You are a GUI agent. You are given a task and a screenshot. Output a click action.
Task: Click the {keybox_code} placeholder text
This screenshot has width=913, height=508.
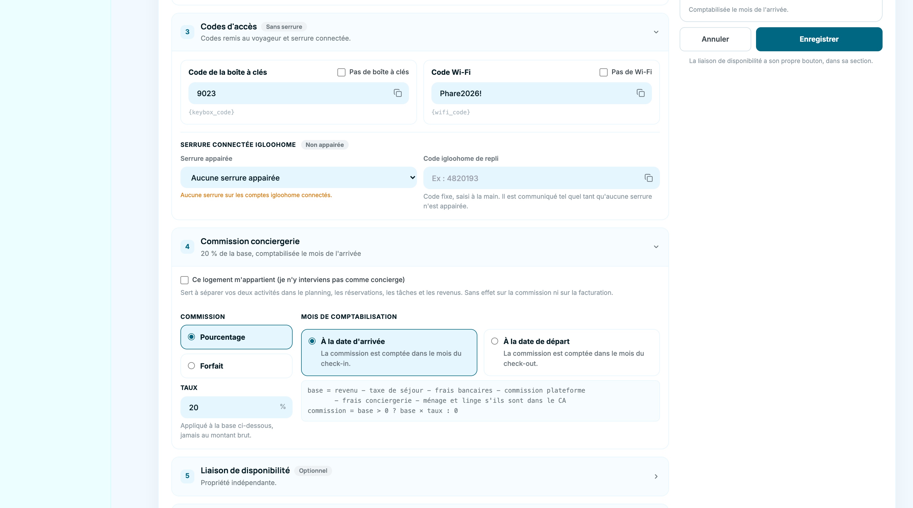coord(211,112)
